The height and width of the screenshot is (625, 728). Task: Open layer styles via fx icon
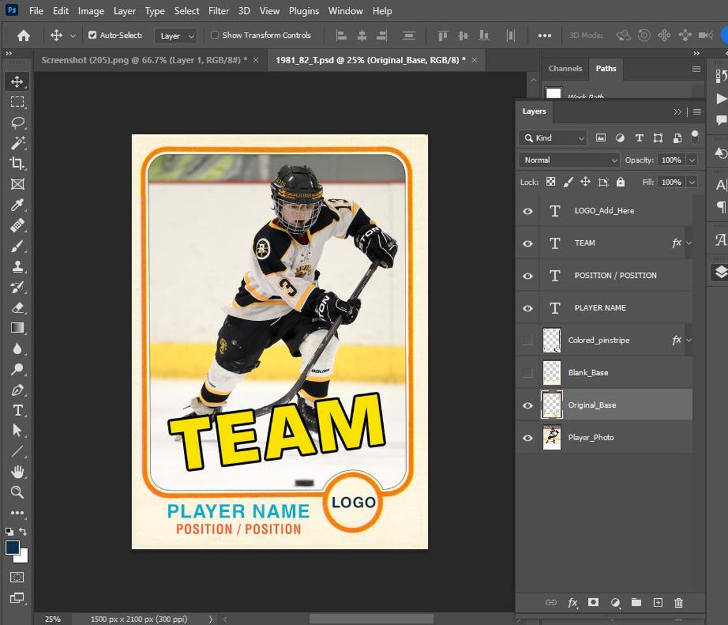tap(573, 603)
